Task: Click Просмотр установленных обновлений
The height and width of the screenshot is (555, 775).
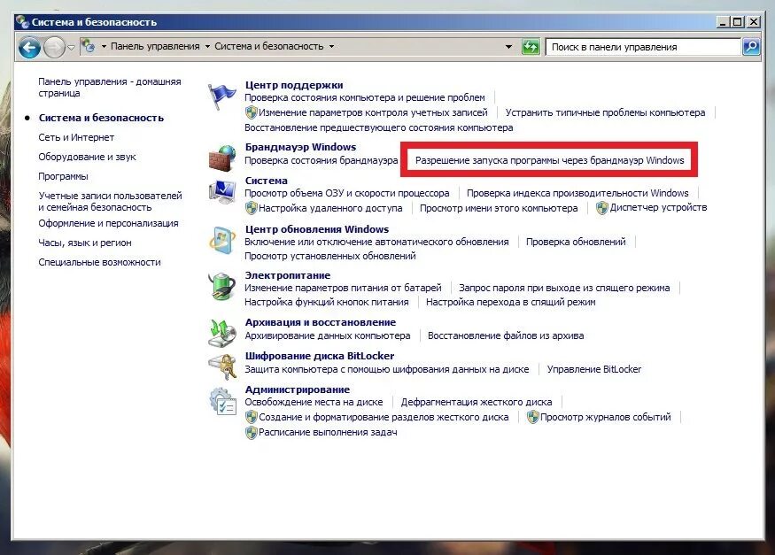Action: [330, 257]
